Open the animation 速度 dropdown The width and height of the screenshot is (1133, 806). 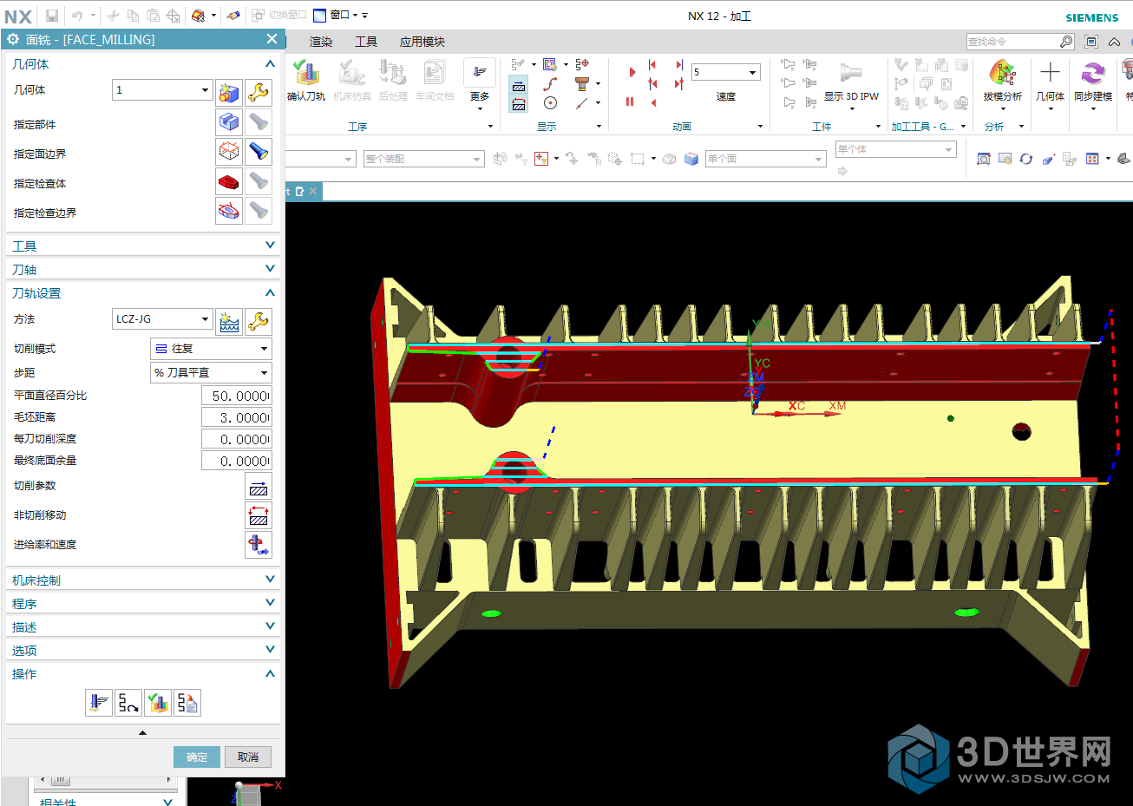(x=726, y=72)
